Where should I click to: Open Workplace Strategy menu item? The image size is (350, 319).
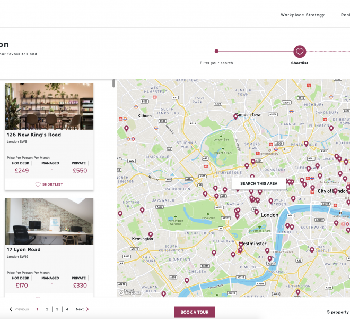pyautogui.click(x=302, y=15)
